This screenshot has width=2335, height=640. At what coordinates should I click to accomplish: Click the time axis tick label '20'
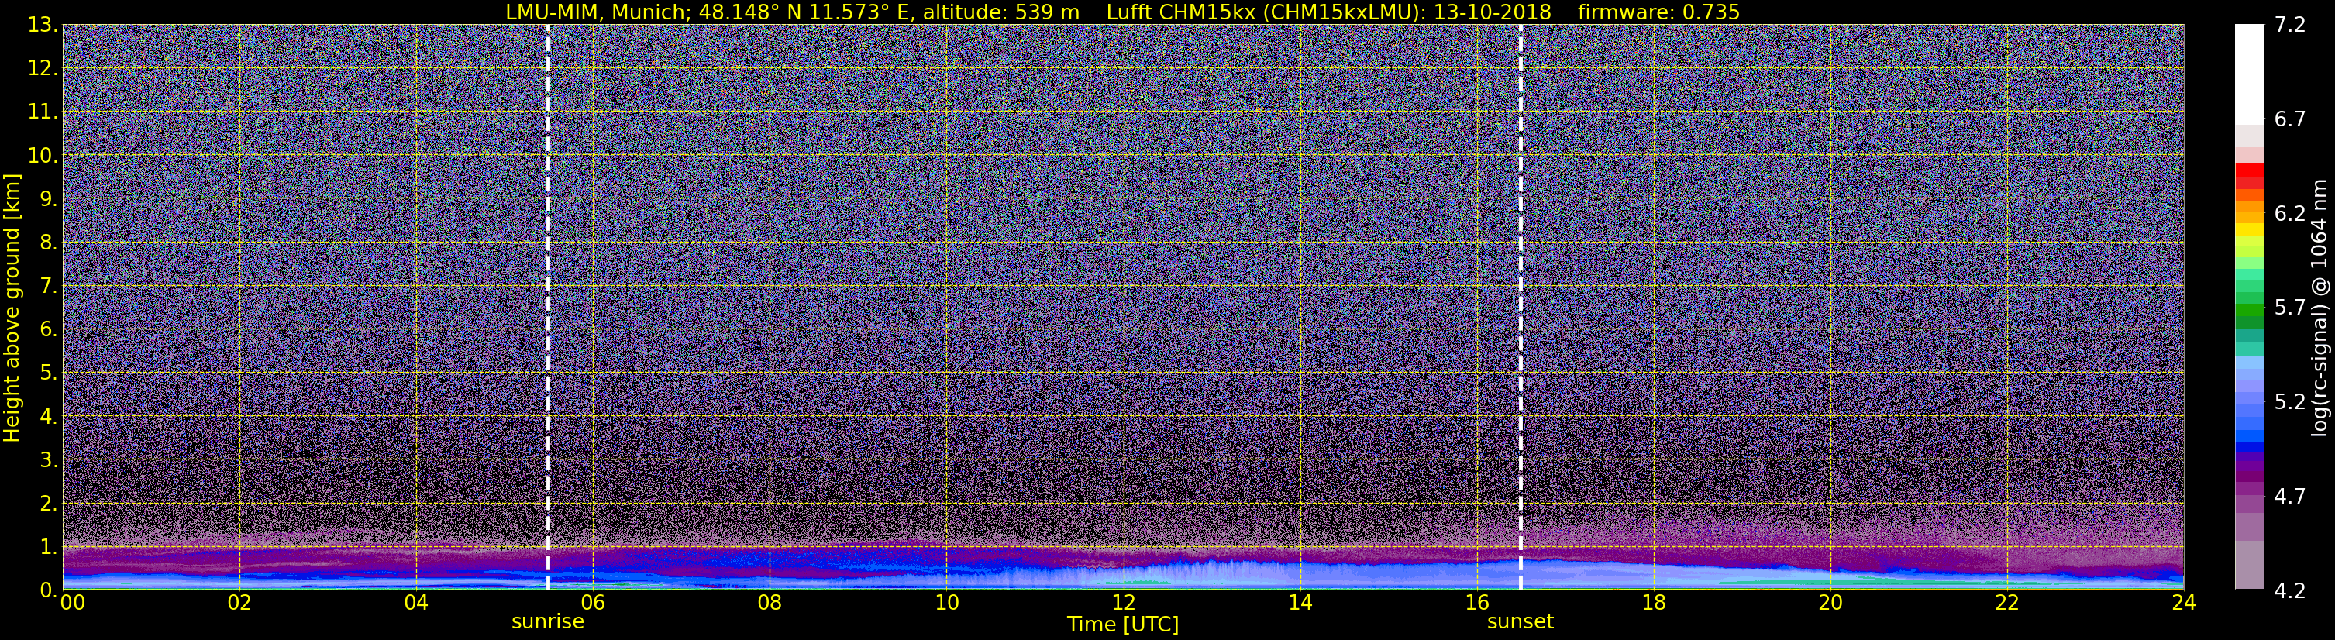[x=1830, y=603]
